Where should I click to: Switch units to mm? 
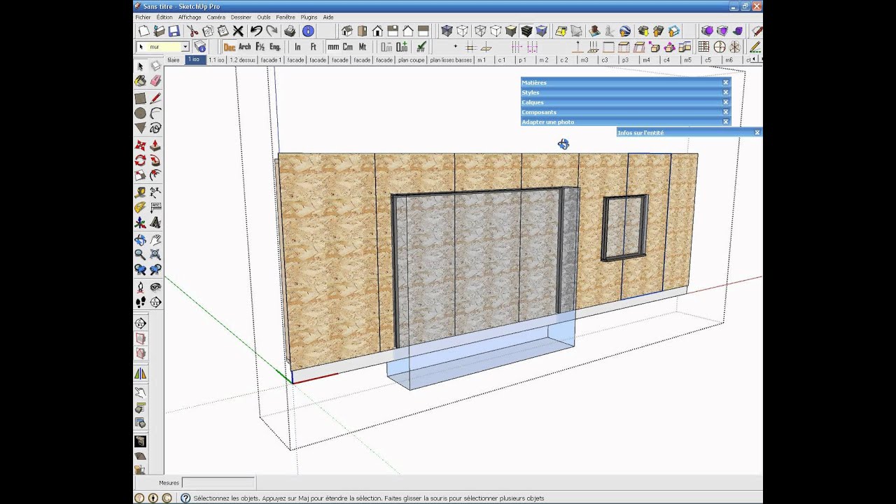pos(333,47)
